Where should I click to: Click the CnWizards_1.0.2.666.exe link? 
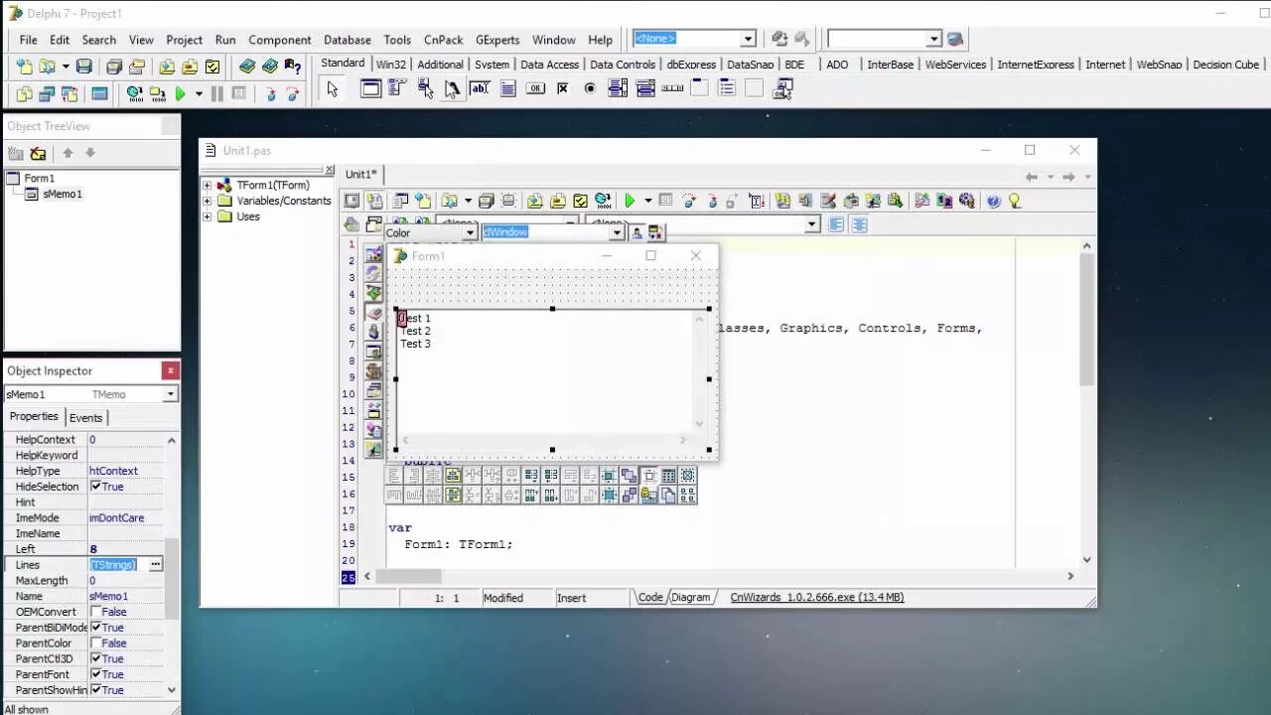[816, 597]
